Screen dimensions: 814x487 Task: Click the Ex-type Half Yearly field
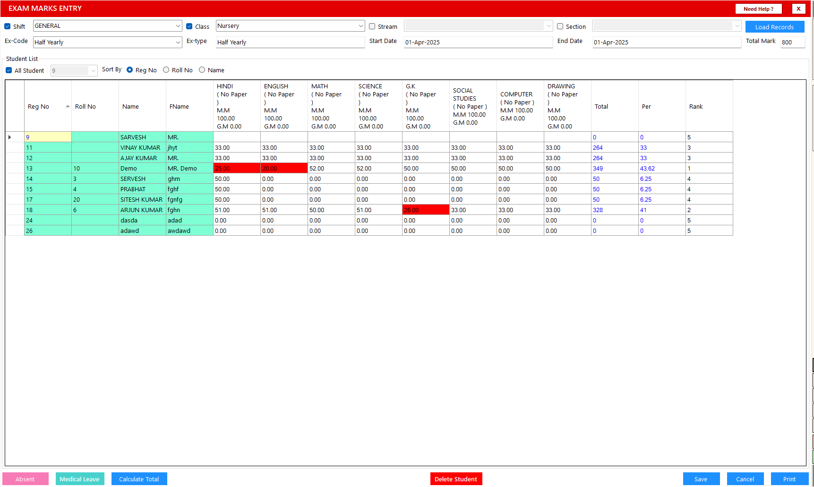coord(290,42)
